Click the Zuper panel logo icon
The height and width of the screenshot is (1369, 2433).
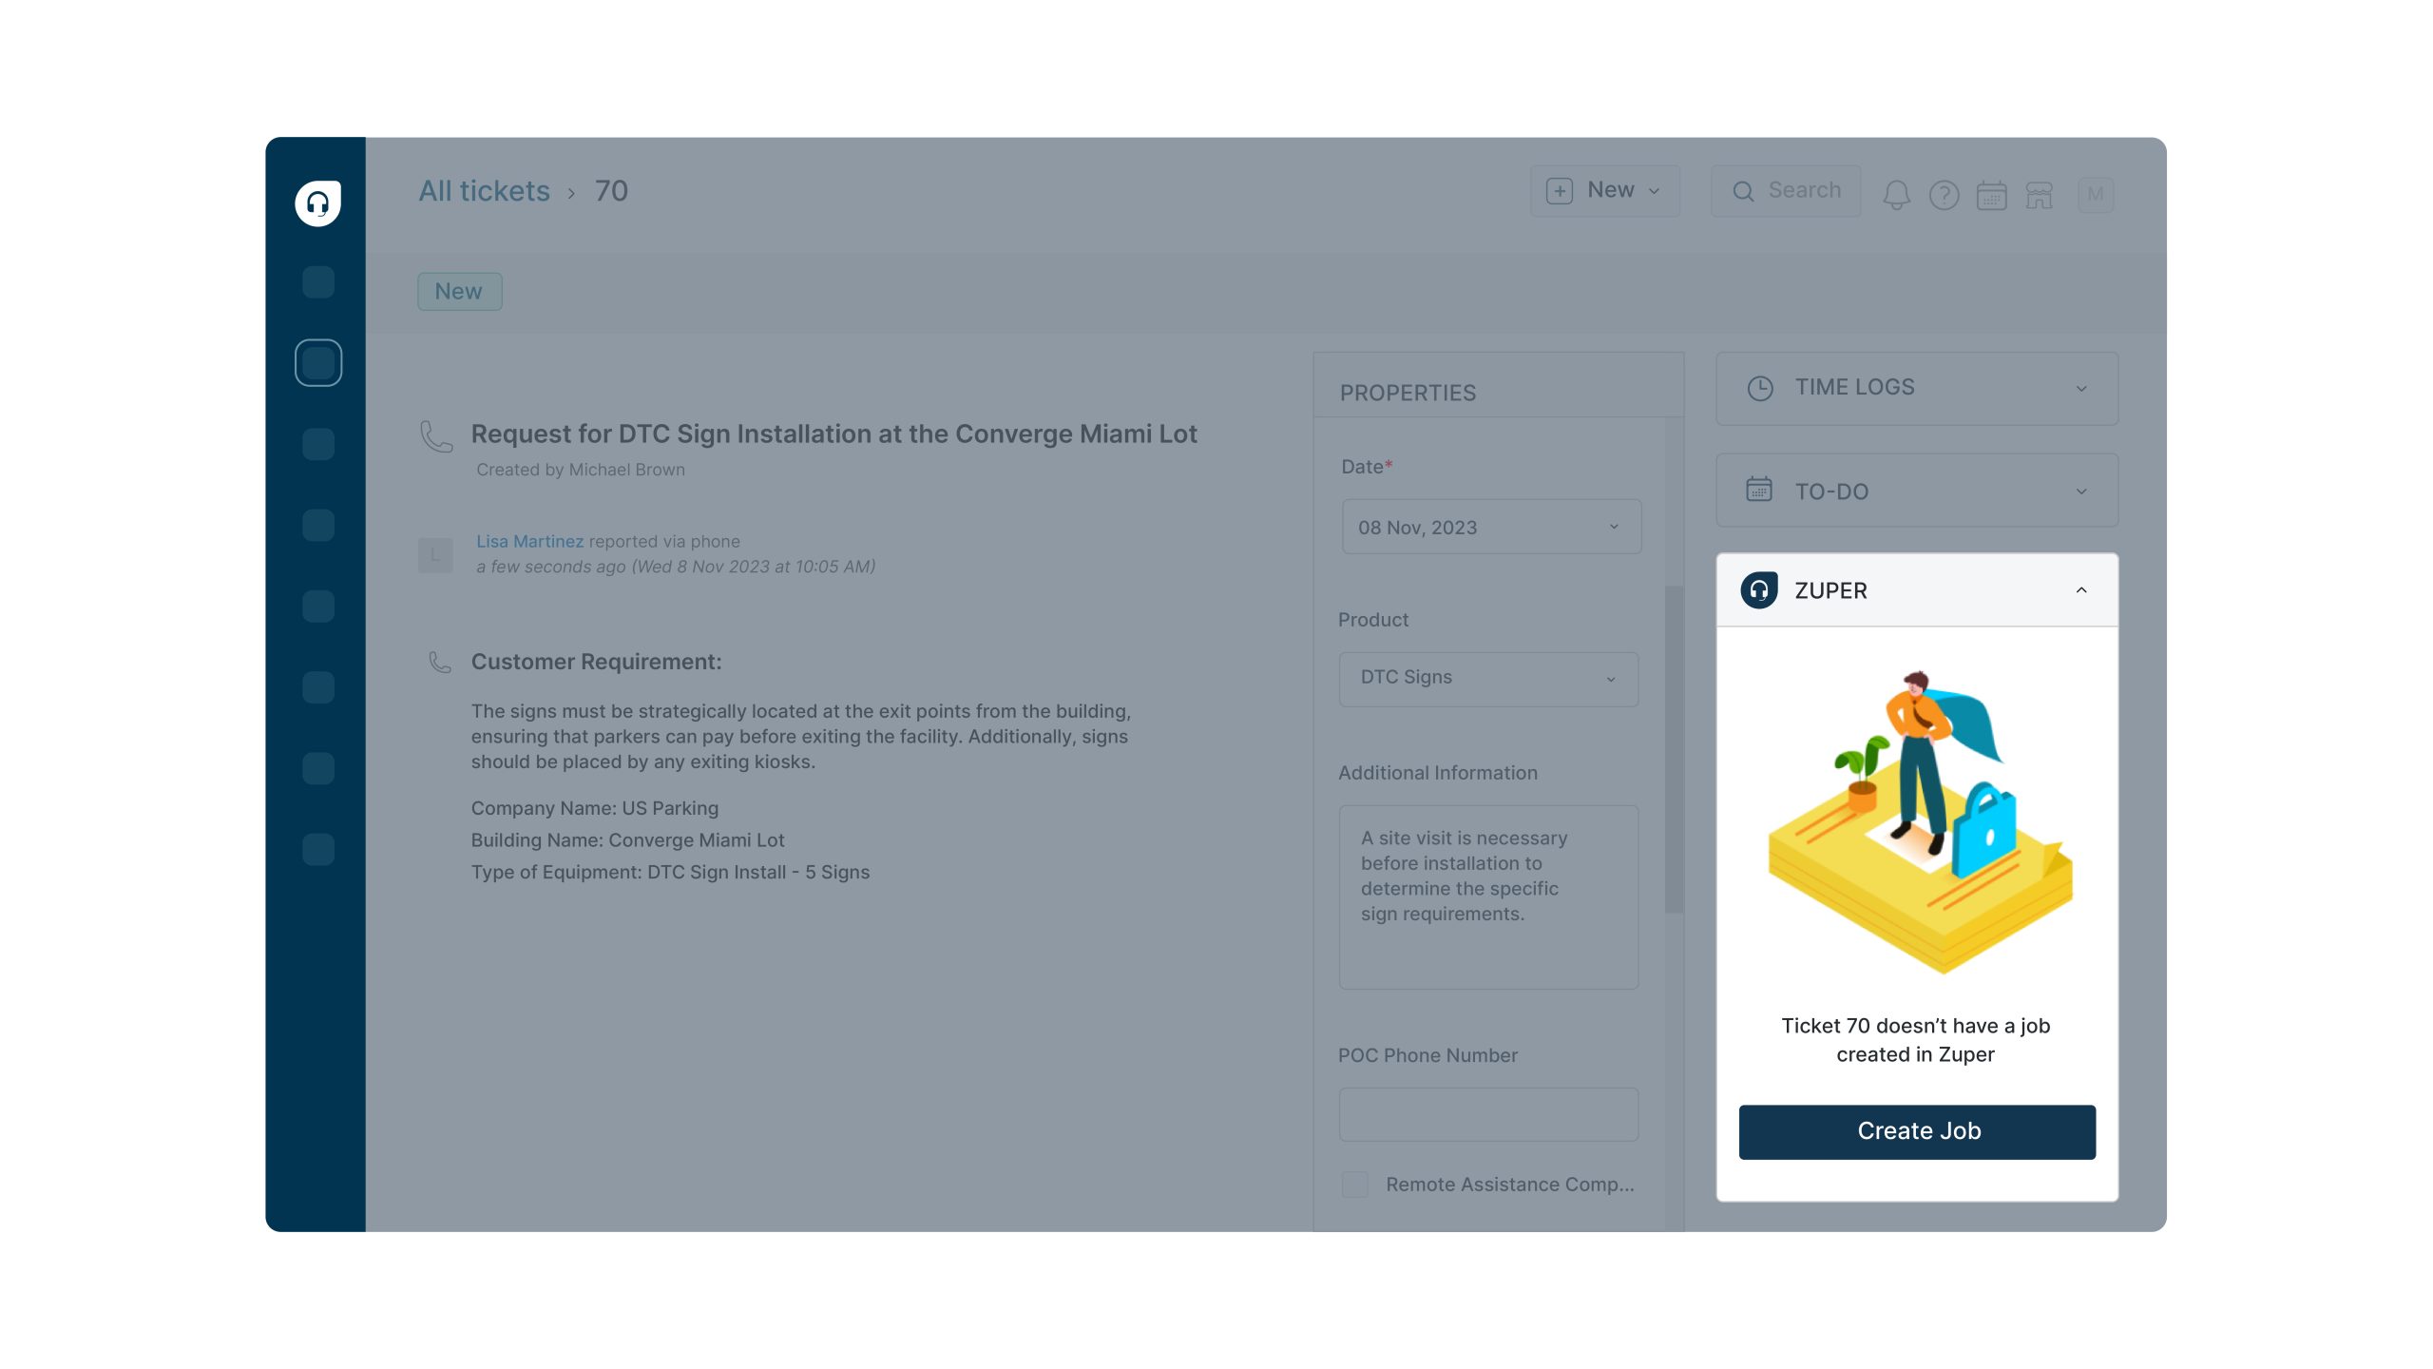point(1759,590)
